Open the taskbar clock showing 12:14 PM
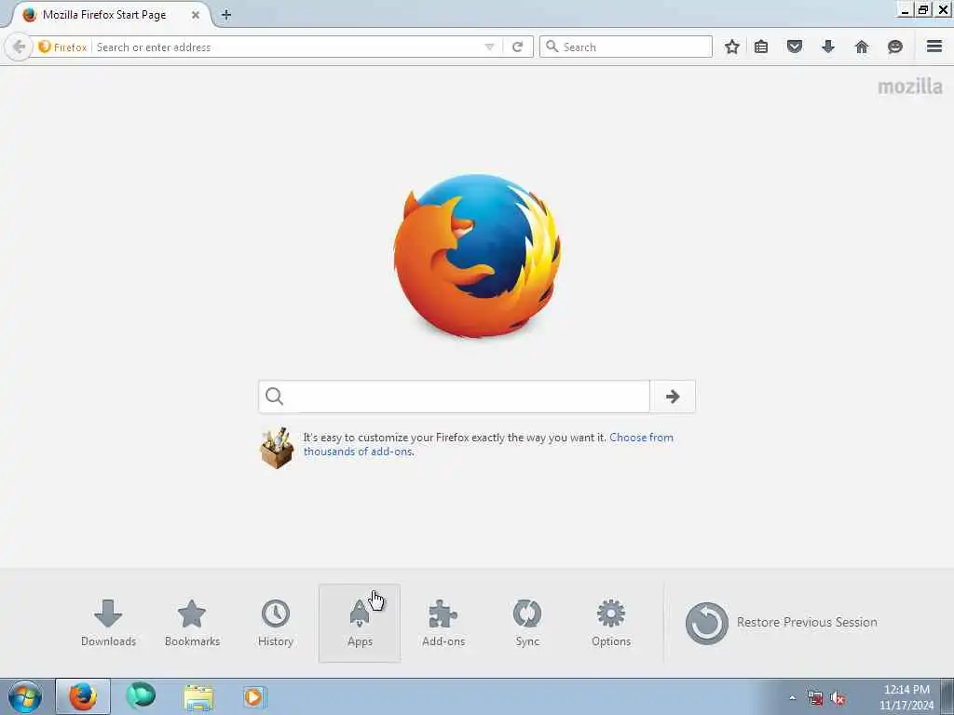This screenshot has height=715, width=954. tap(906, 697)
